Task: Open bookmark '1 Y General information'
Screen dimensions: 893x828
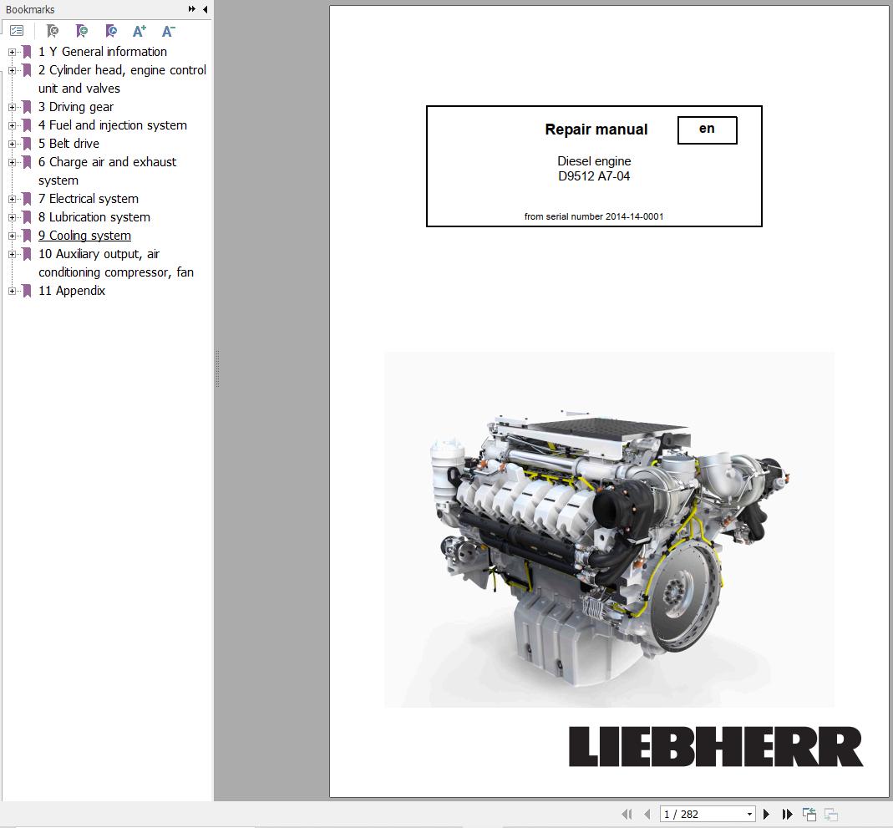Action: (103, 52)
